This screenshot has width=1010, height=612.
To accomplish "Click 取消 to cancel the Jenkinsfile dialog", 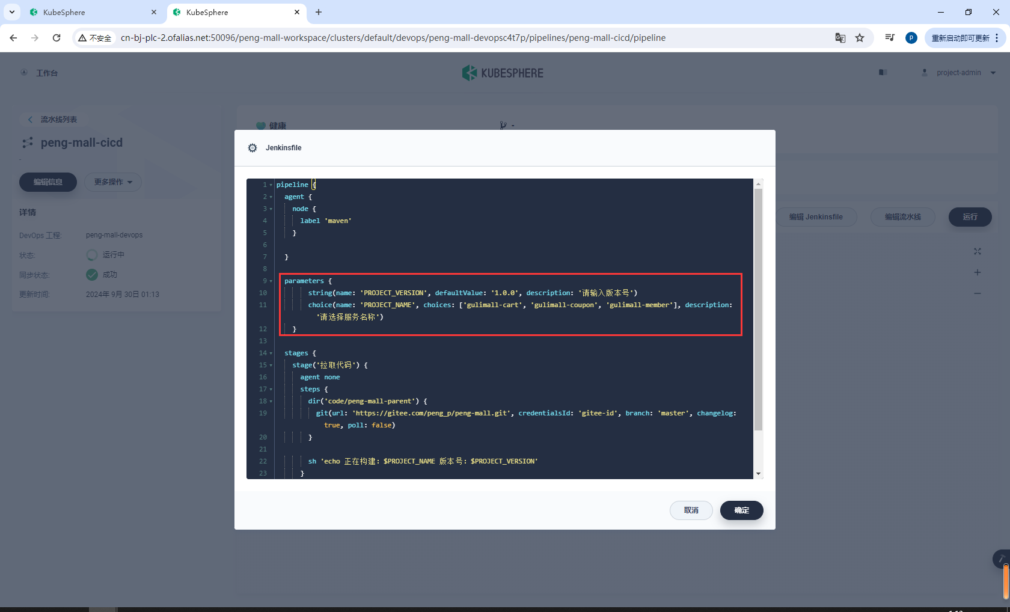I will (691, 510).
